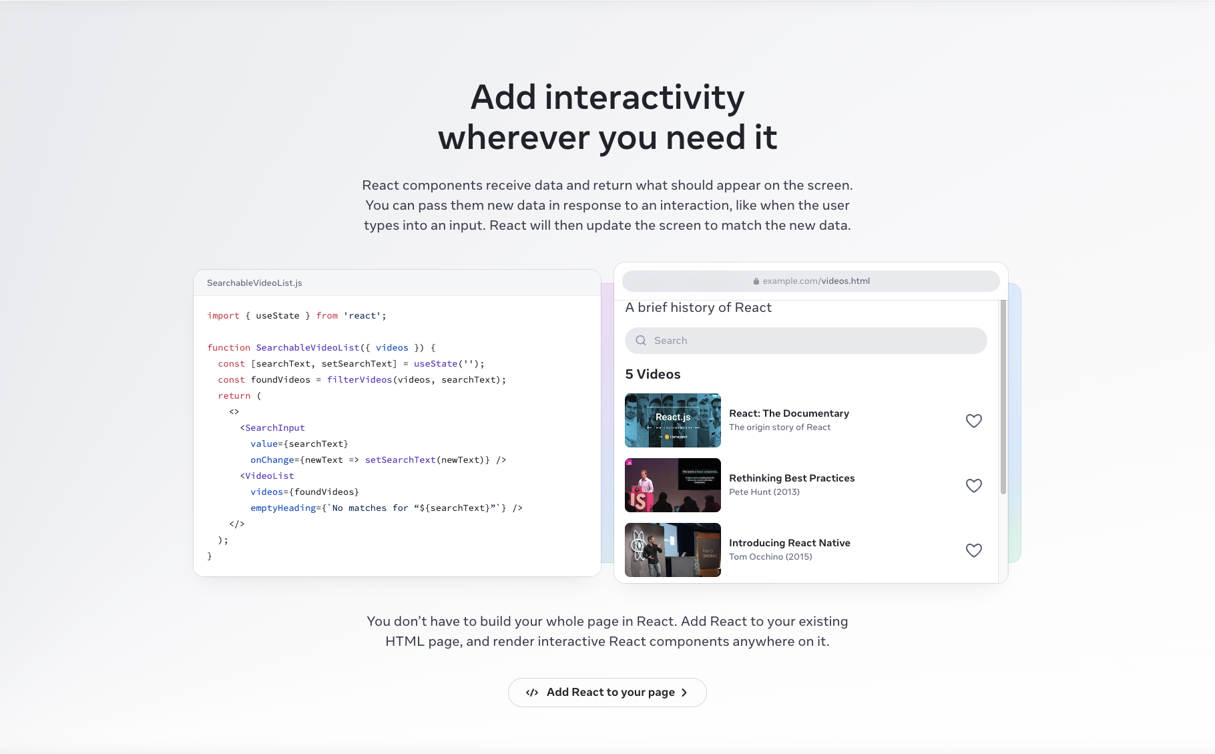Click the 'Tom Occhino (2015)' text
The height and width of the screenshot is (754, 1215).
click(x=770, y=557)
